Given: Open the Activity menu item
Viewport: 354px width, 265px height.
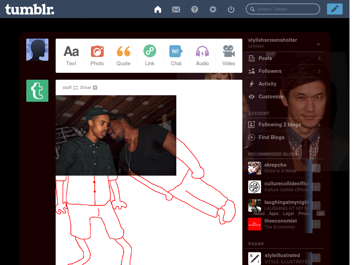Looking at the screenshot, I should 284,84.
